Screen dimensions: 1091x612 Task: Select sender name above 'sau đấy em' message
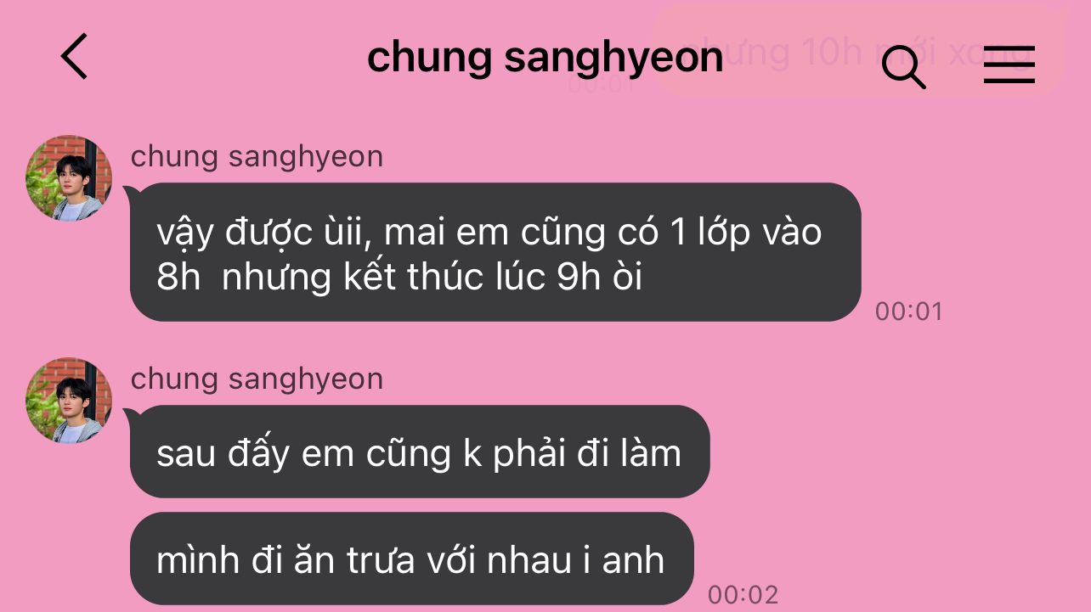tap(257, 379)
